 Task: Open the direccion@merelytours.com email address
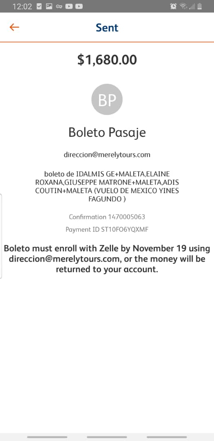(107, 155)
